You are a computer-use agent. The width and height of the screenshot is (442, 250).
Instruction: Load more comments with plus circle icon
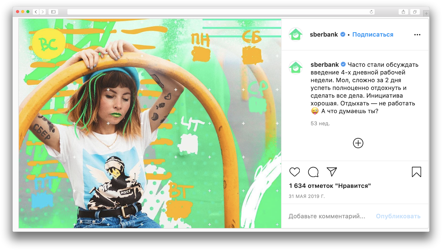tap(358, 143)
